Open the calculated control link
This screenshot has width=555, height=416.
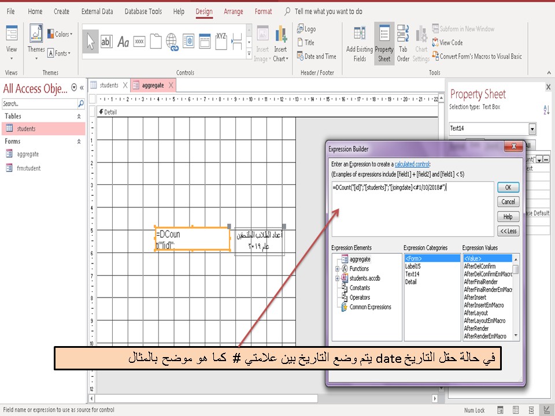click(x=412, y=164)
